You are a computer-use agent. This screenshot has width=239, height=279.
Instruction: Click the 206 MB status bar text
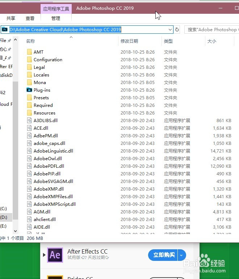pos(35,238)
